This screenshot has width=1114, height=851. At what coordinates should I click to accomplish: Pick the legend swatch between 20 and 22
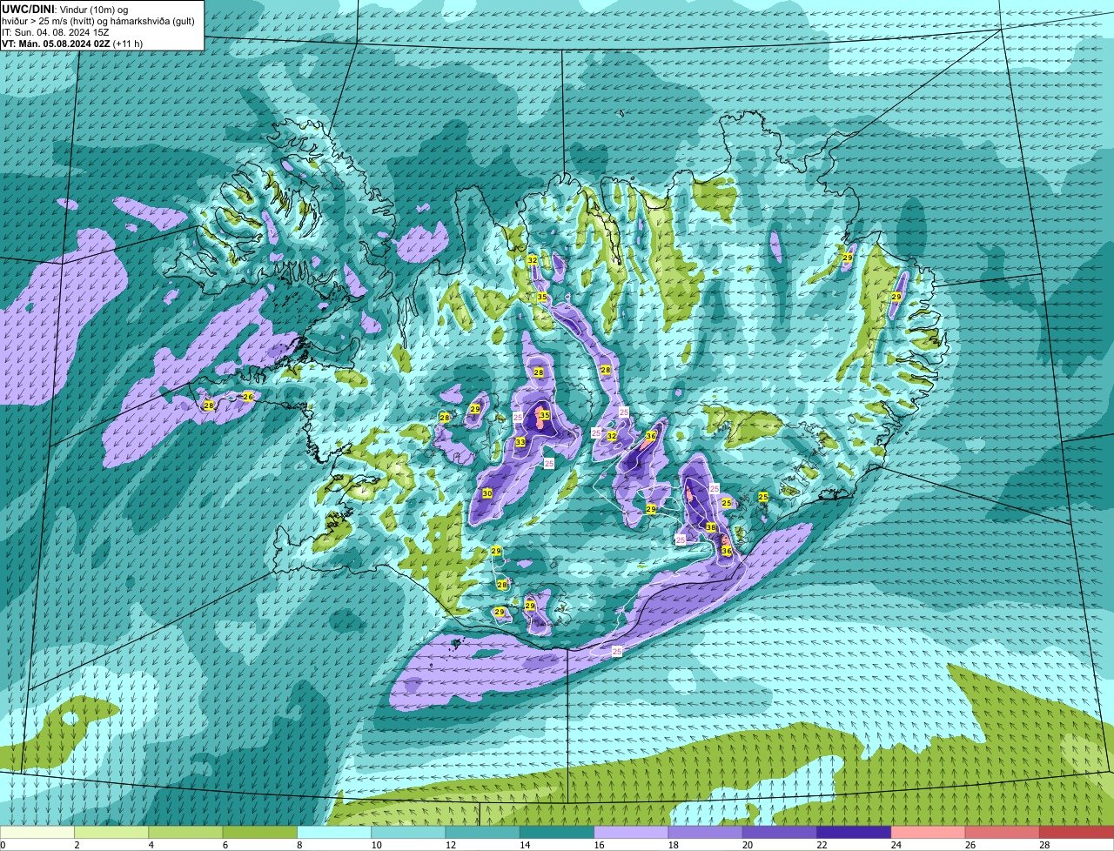point(780,832)
